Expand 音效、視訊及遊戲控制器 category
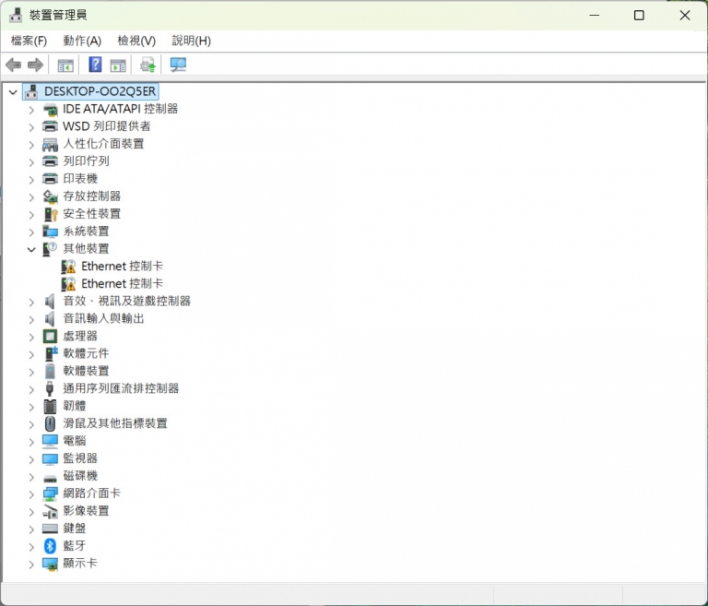708x606 pixels. coord(31,303)
